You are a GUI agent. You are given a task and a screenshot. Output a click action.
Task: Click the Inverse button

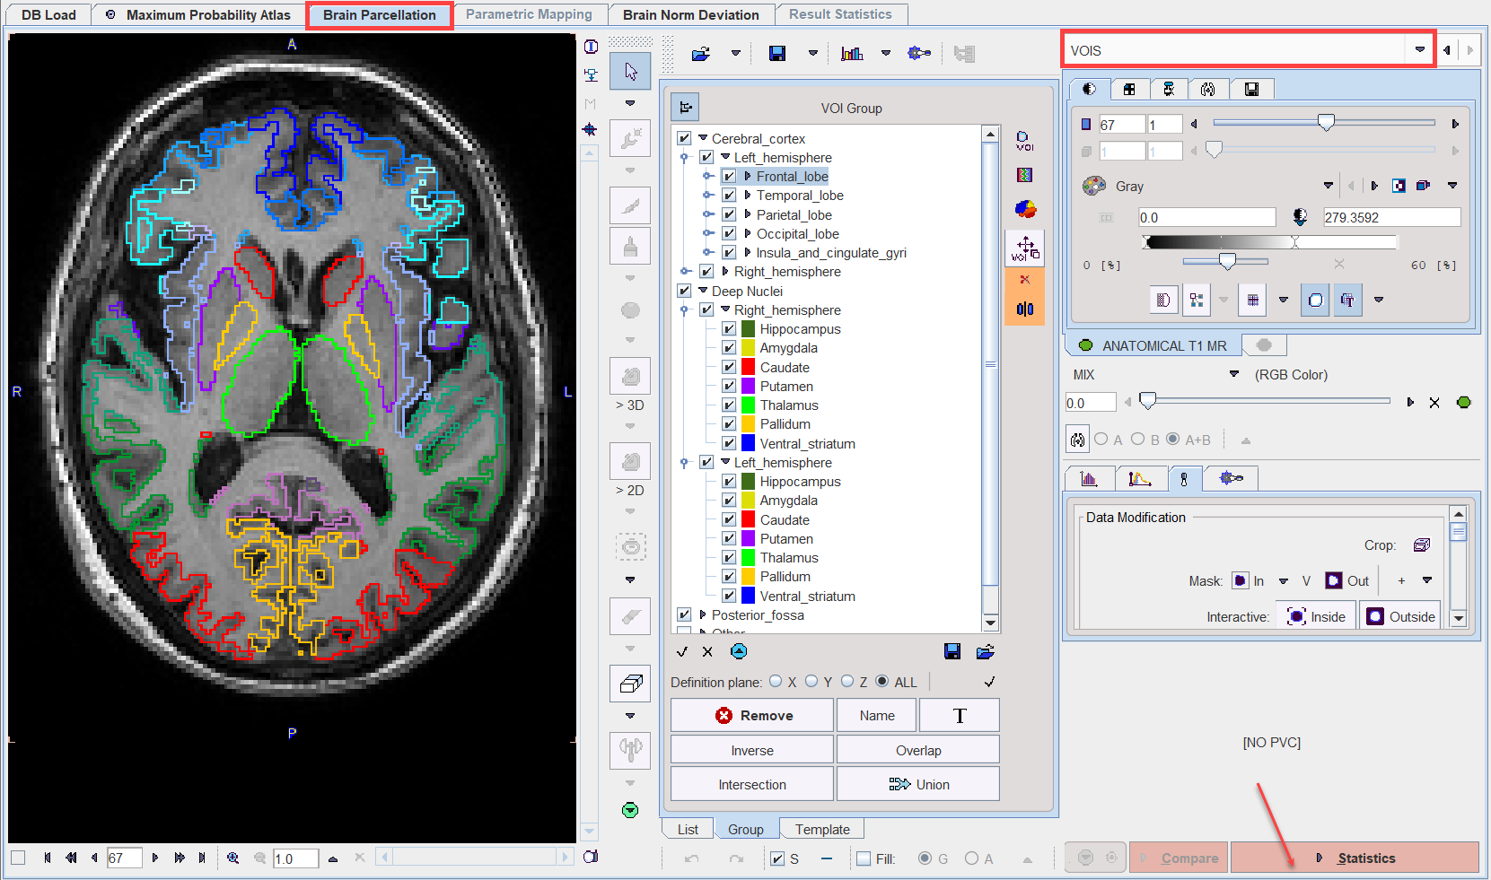click(752, 750)
